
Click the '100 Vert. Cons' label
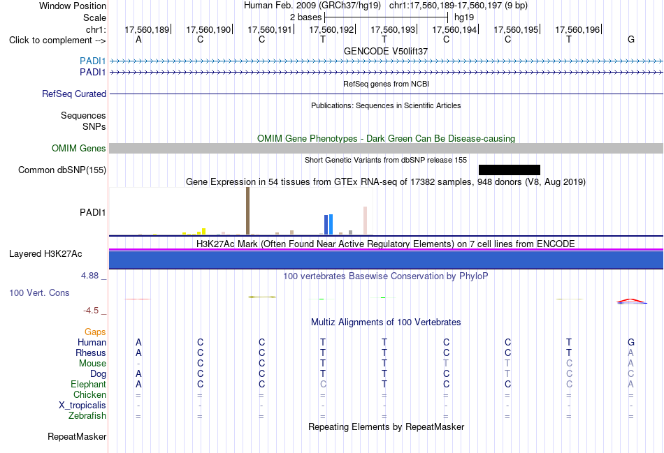click(x=39, y=292)
